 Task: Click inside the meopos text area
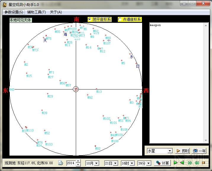pos(177,83)
